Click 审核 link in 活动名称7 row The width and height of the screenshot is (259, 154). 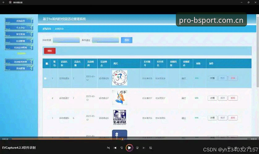[x=197, y=98]
